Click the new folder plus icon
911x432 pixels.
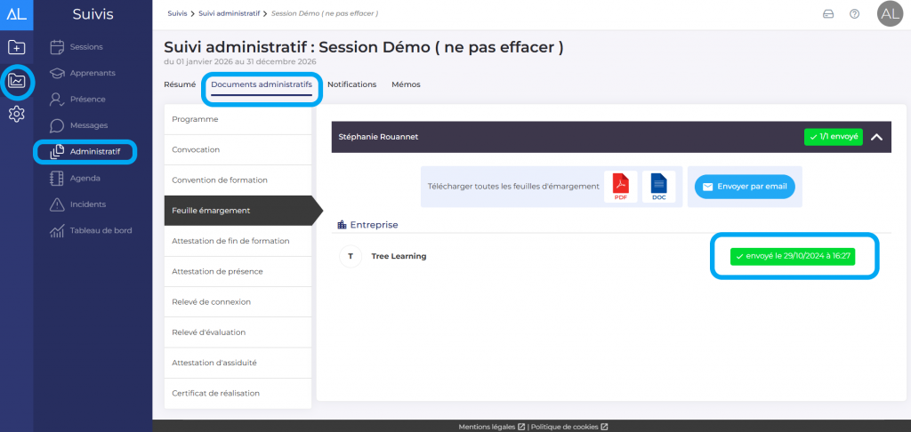17,47
